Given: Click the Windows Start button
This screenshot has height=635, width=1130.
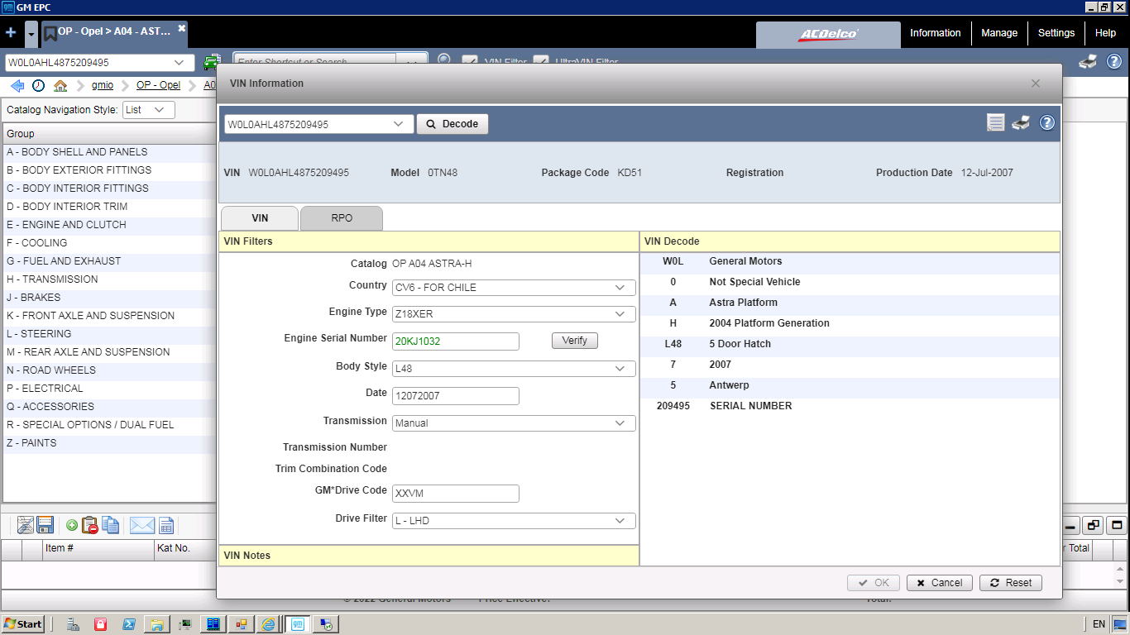Looking at the screenshot, I should point(23,624).
